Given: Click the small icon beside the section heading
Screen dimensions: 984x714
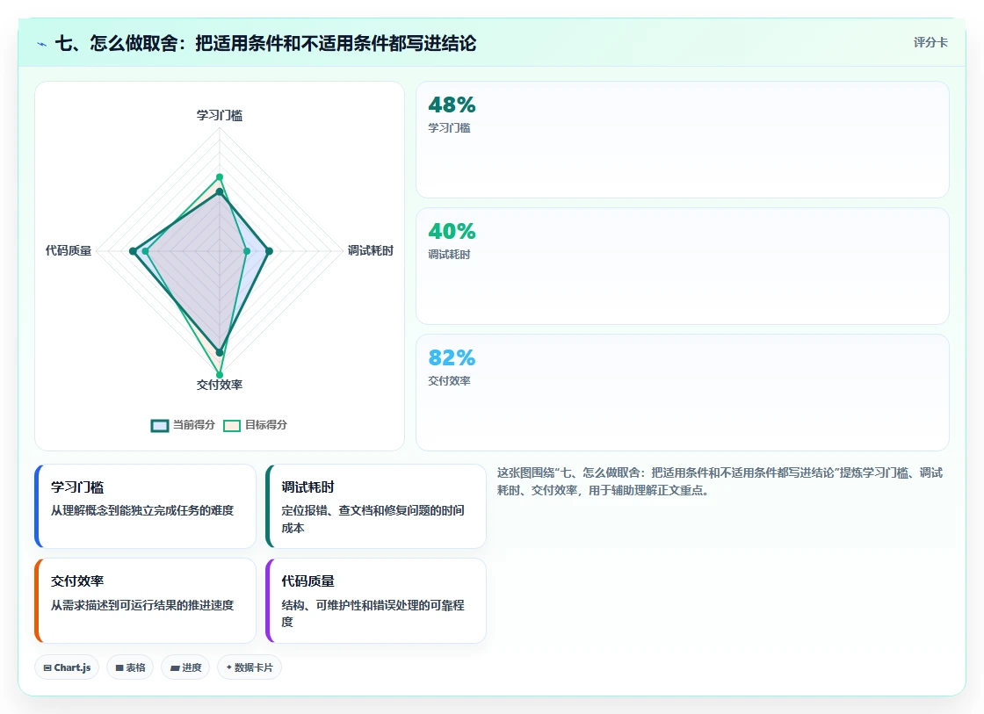Looking at the screenshot, I should pyautogui.click(x=42, y=44).
